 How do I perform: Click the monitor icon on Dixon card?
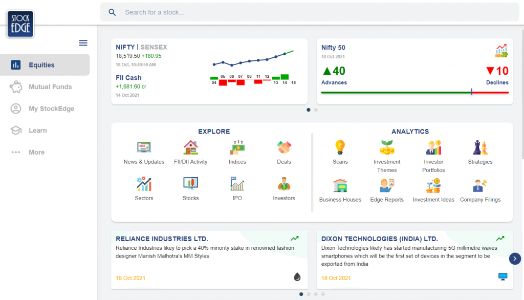point(503,276)
